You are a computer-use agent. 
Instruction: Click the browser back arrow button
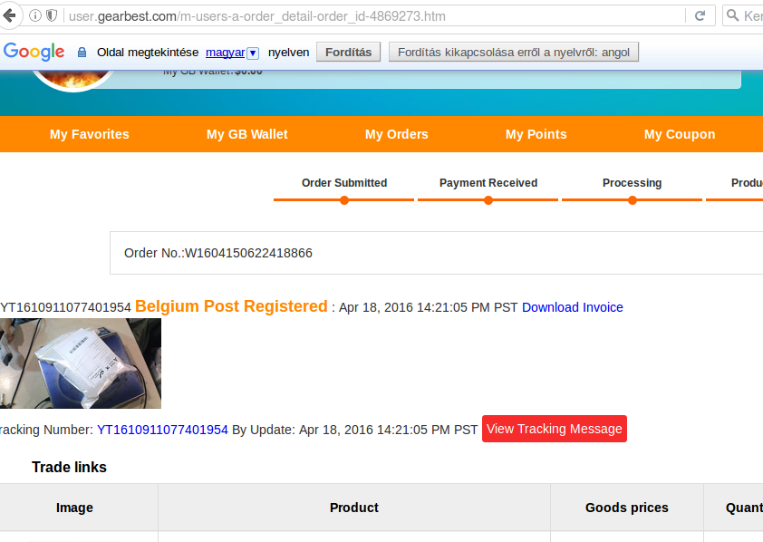coord(8,15)
